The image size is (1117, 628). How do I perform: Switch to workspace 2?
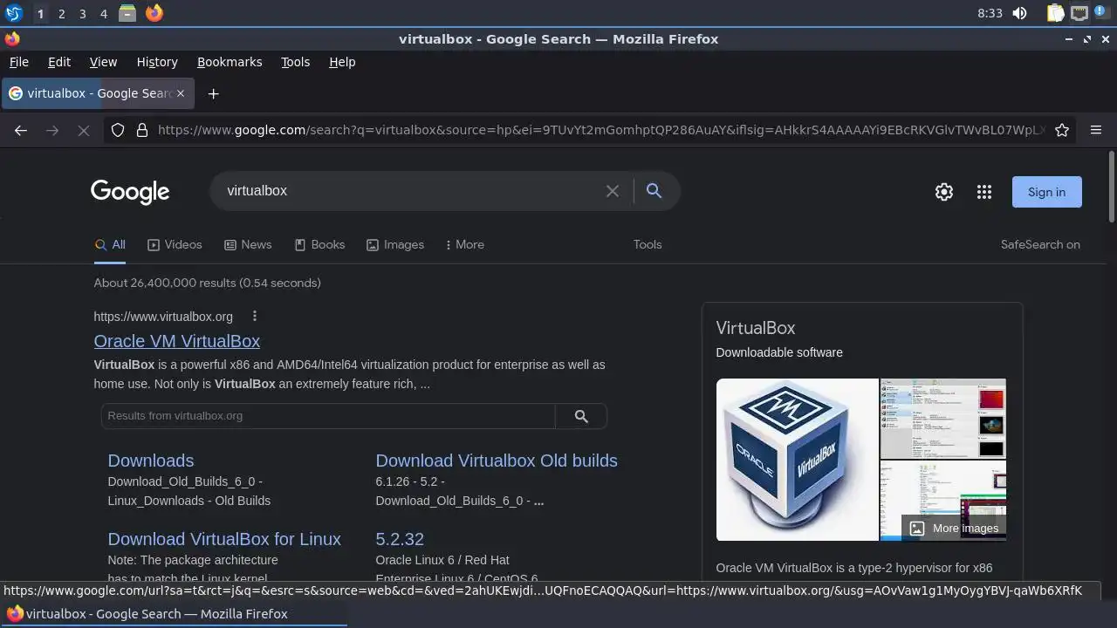point(61,14)
